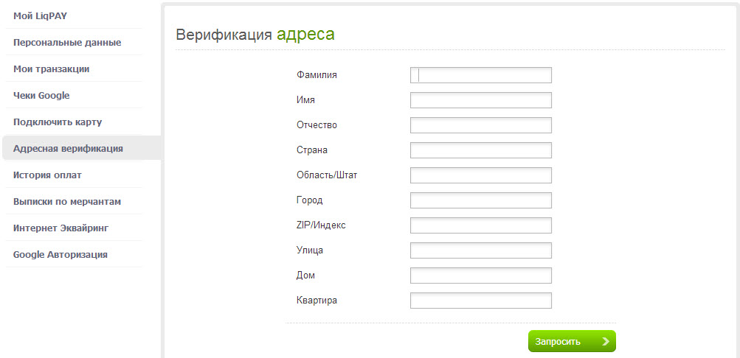The image size is (740, 358).
Task: Click the arrow icon on Запросить button
Action: (x=606, y=341)
